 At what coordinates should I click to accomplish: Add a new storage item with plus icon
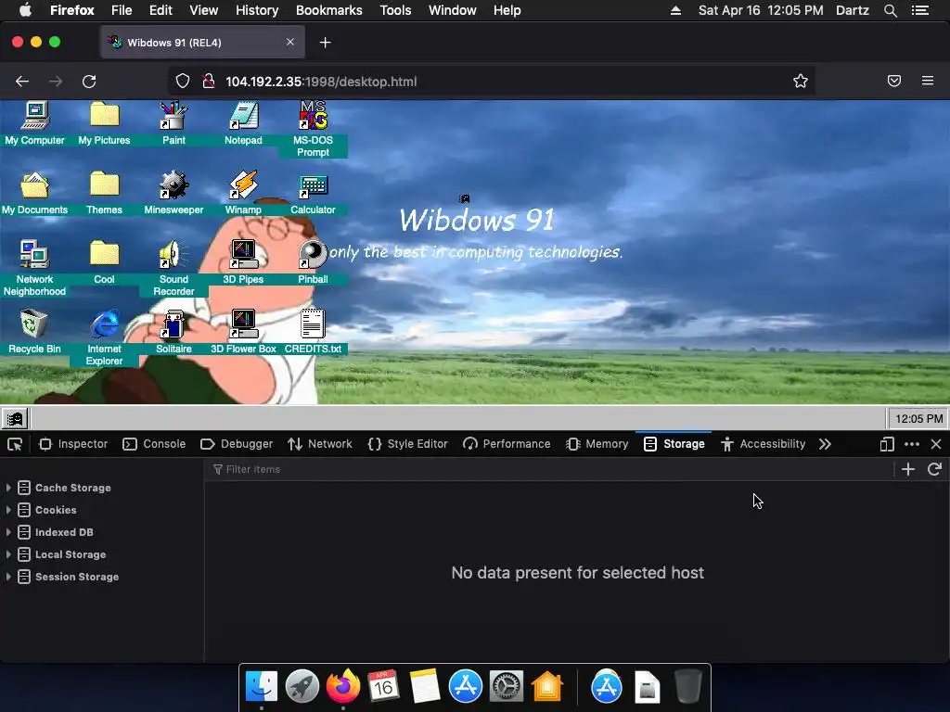pyautogui.click(x=907, y=469)
